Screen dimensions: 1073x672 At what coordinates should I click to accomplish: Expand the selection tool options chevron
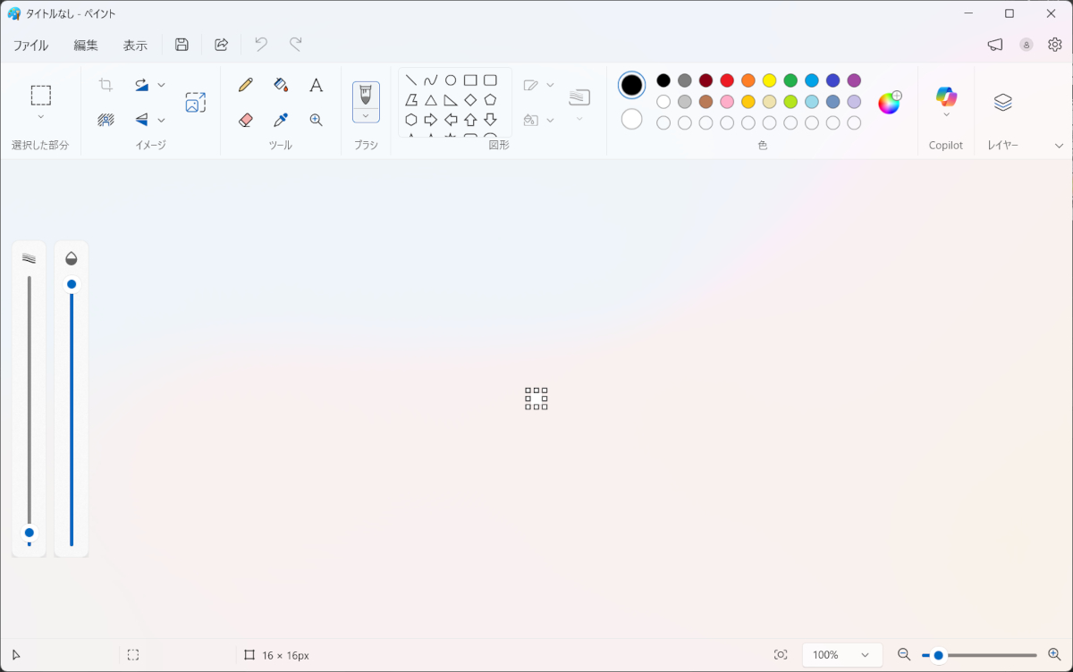tap(40, 117)
